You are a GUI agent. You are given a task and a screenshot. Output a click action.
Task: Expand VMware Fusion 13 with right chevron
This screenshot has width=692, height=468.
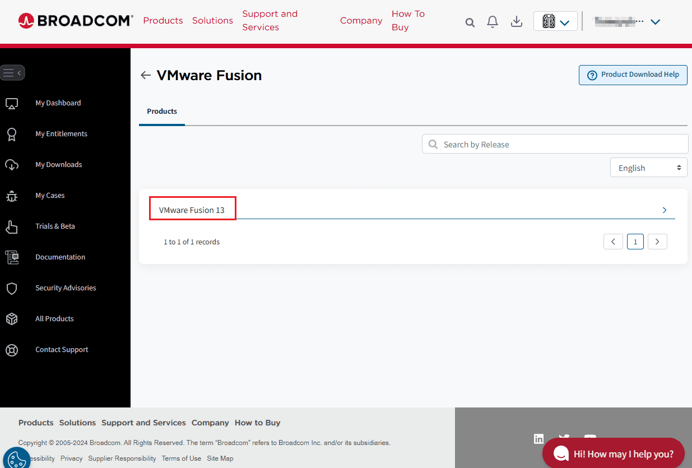pyautogui.click(x=665, y=210)
